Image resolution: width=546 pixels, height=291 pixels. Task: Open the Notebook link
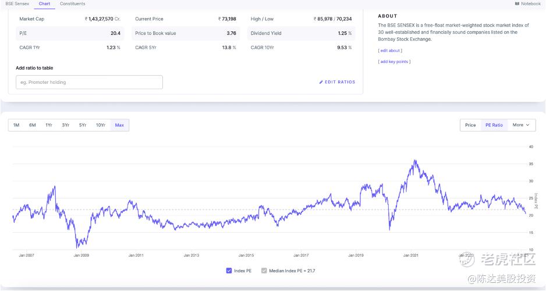[x=528, y=4]
